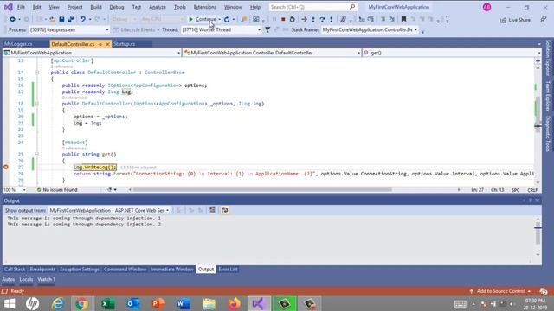Click No issues found indicator
The image size is (554, 311).
coord(57,190)
